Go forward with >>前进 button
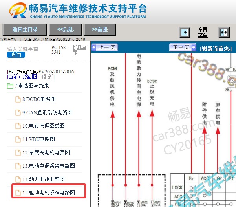 click(100, 29)
